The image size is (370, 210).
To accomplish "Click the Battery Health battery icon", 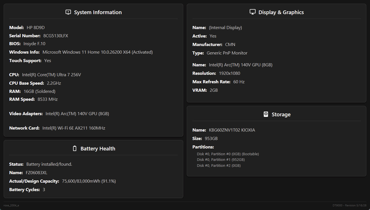I will coord(75,148).
